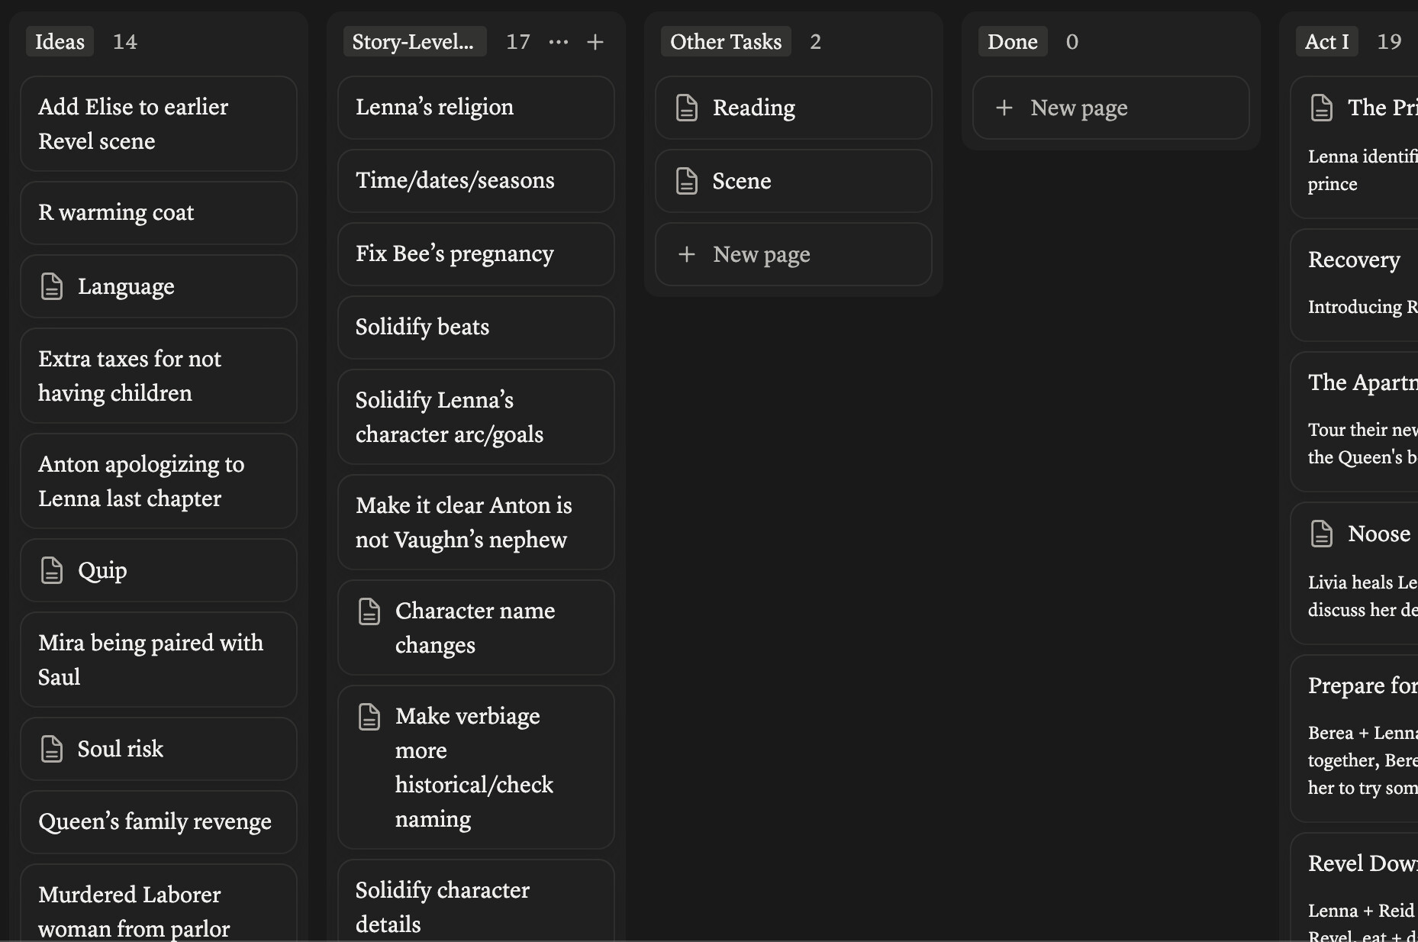The image size is (1418, 942).
Task: Click the page icon on Quip card
Action: tap(51, 571)
